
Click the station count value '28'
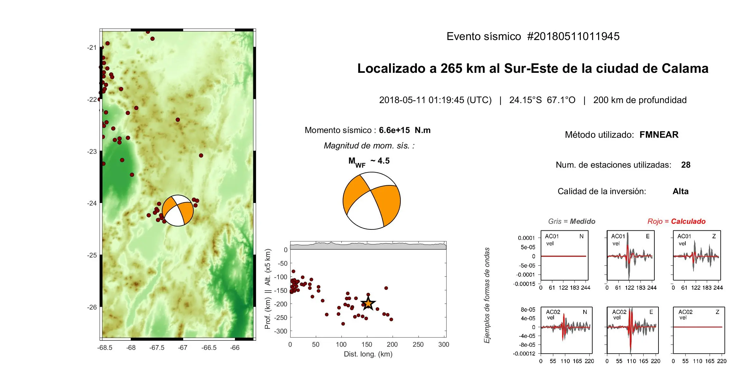[x=686, y=165]
